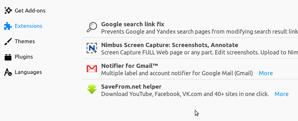The width and height of the screenshot is (298, 121).
Task: Show More details for SaveFrom.net helper
Action: 282,94
